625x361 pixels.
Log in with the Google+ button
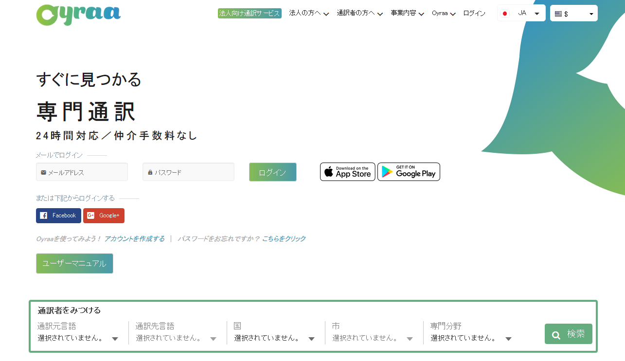[104, 215]
